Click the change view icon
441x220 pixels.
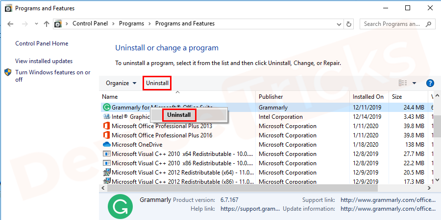pos(403,83)
